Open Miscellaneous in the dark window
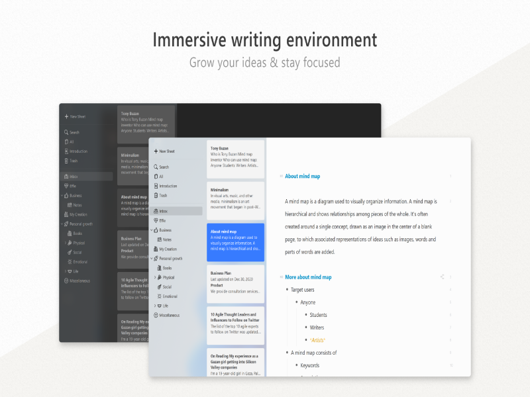This screenshot has width=530, height=397. click(78, 281)
